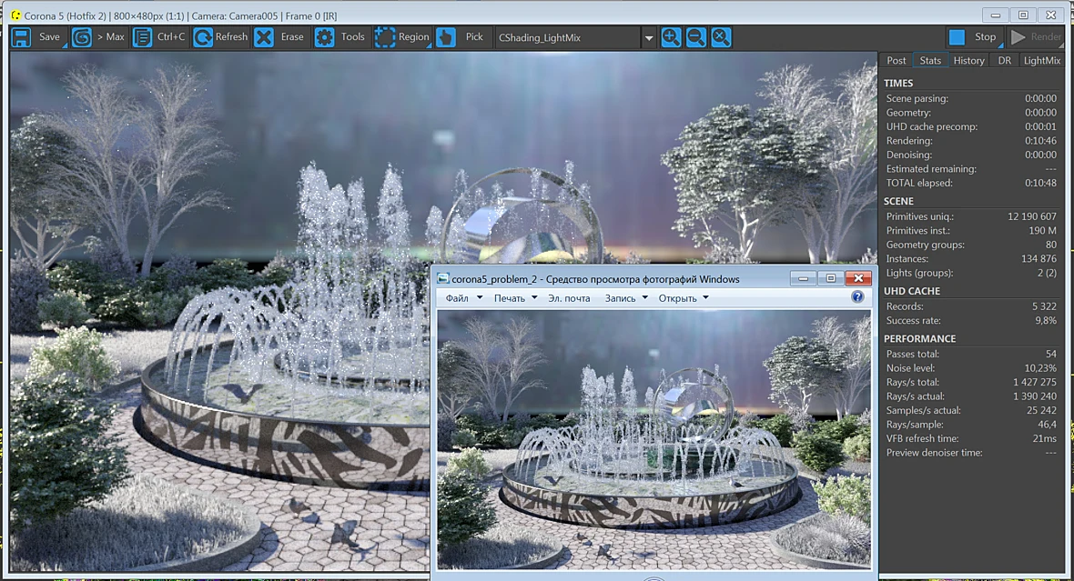Copy render with Ctrl+C icon
1074x581 pixels.
point(143,37)
